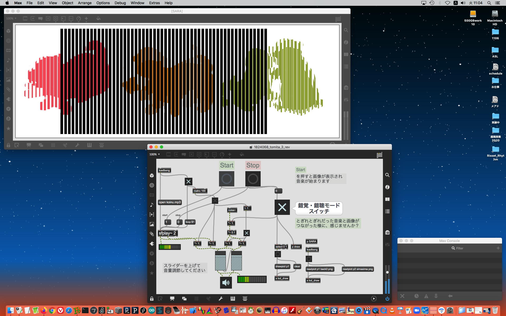Open the Audio sidebar note icon

(x=152, y=205)
